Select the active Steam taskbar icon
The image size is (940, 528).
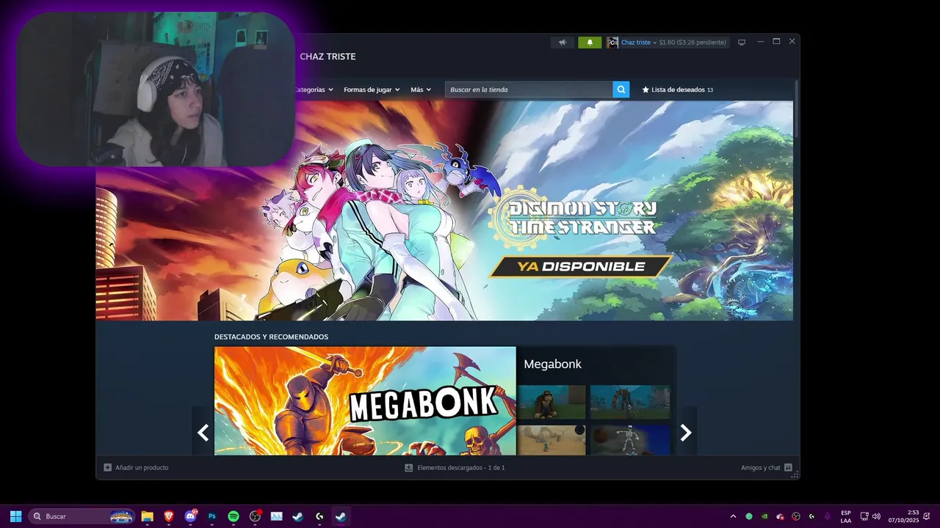click(x=341, y=516)
